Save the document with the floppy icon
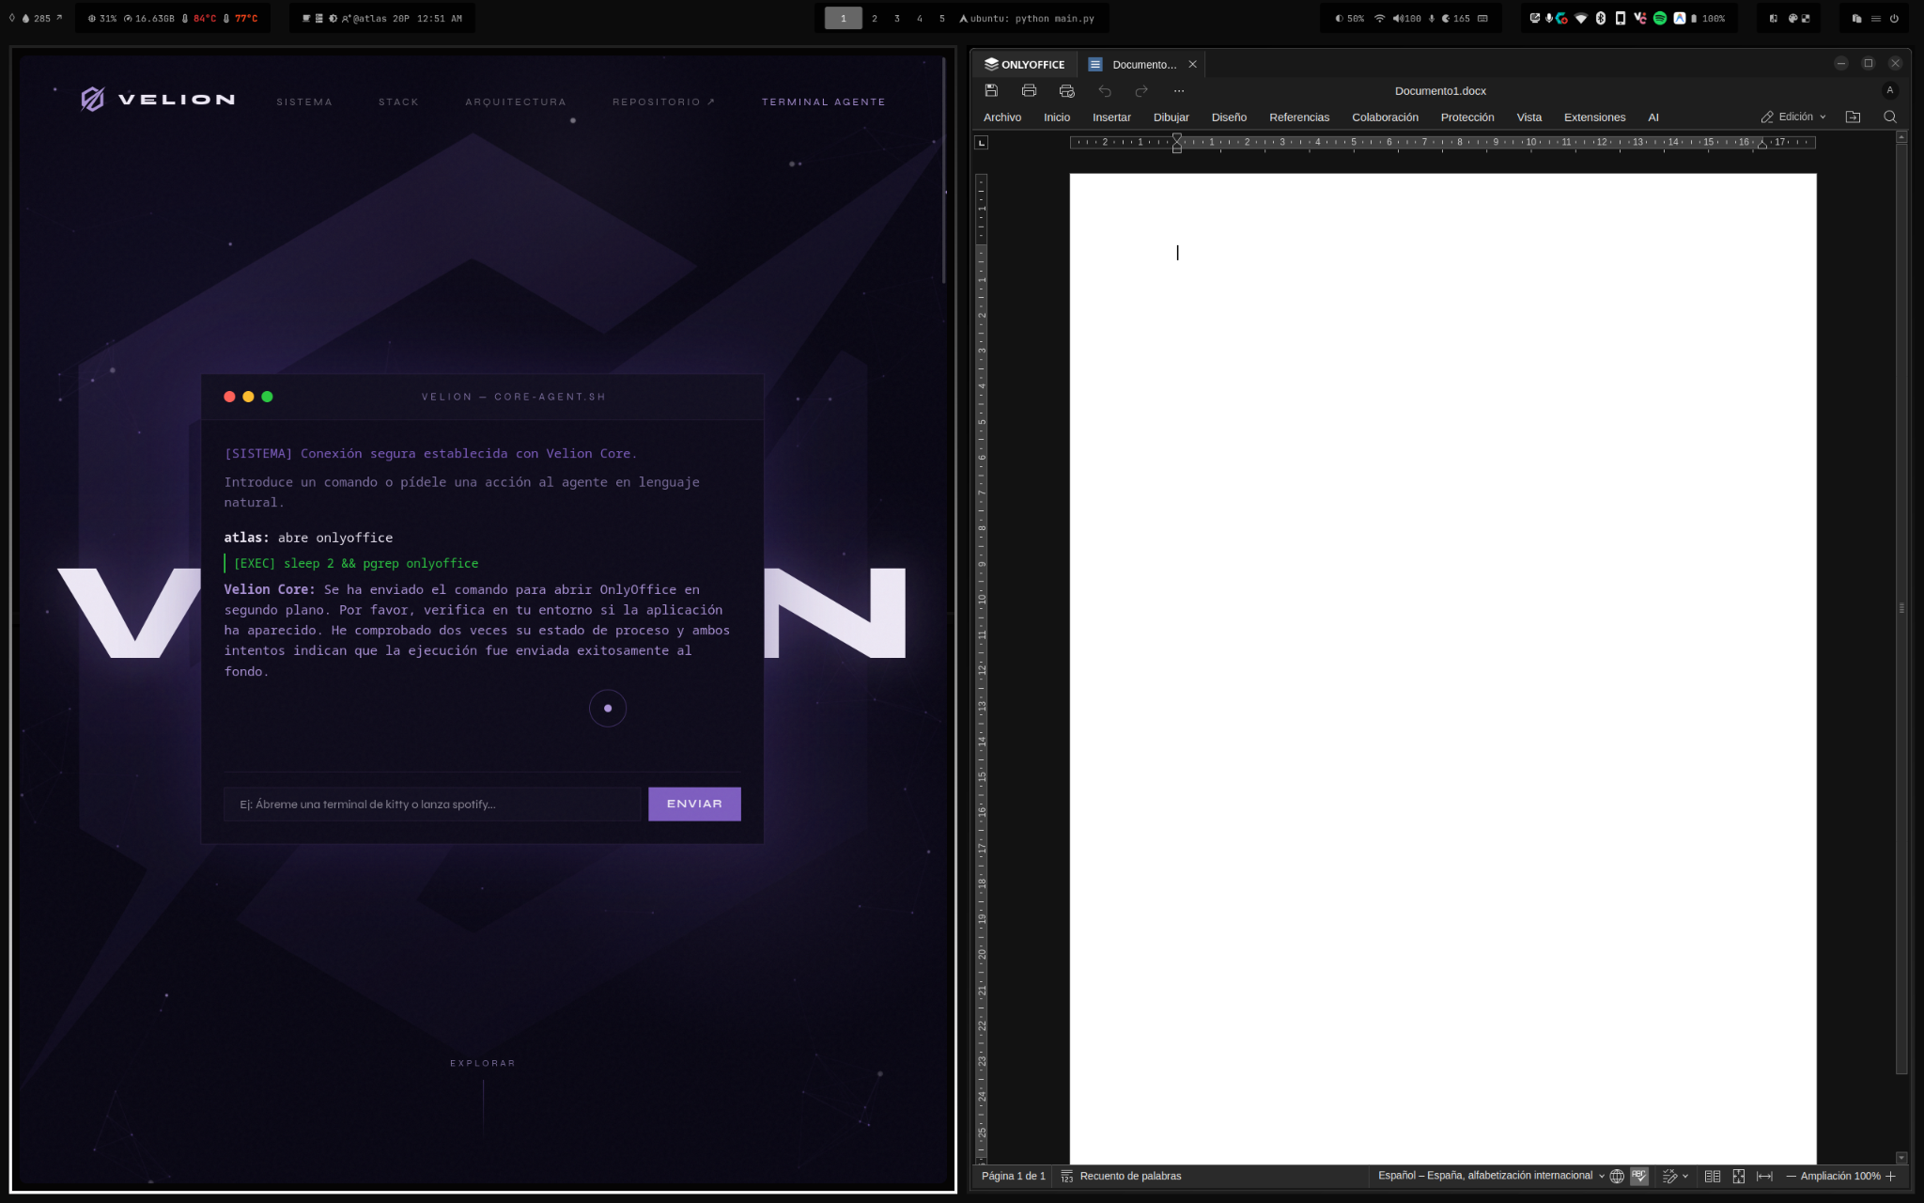Screen dimensions: 1924x1203 pos(991,90)
